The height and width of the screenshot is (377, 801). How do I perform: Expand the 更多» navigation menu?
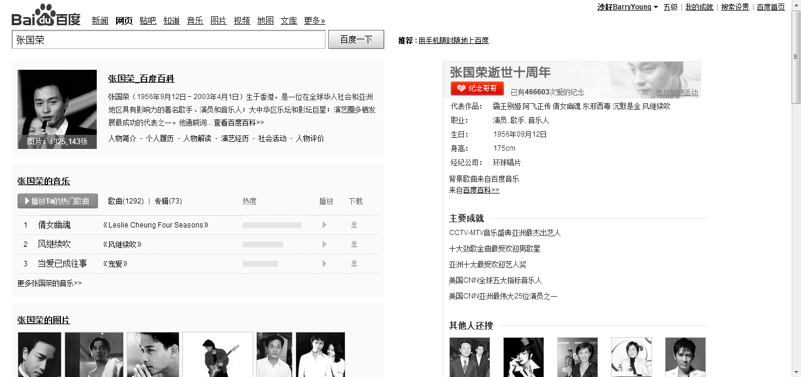click(314, 21)
